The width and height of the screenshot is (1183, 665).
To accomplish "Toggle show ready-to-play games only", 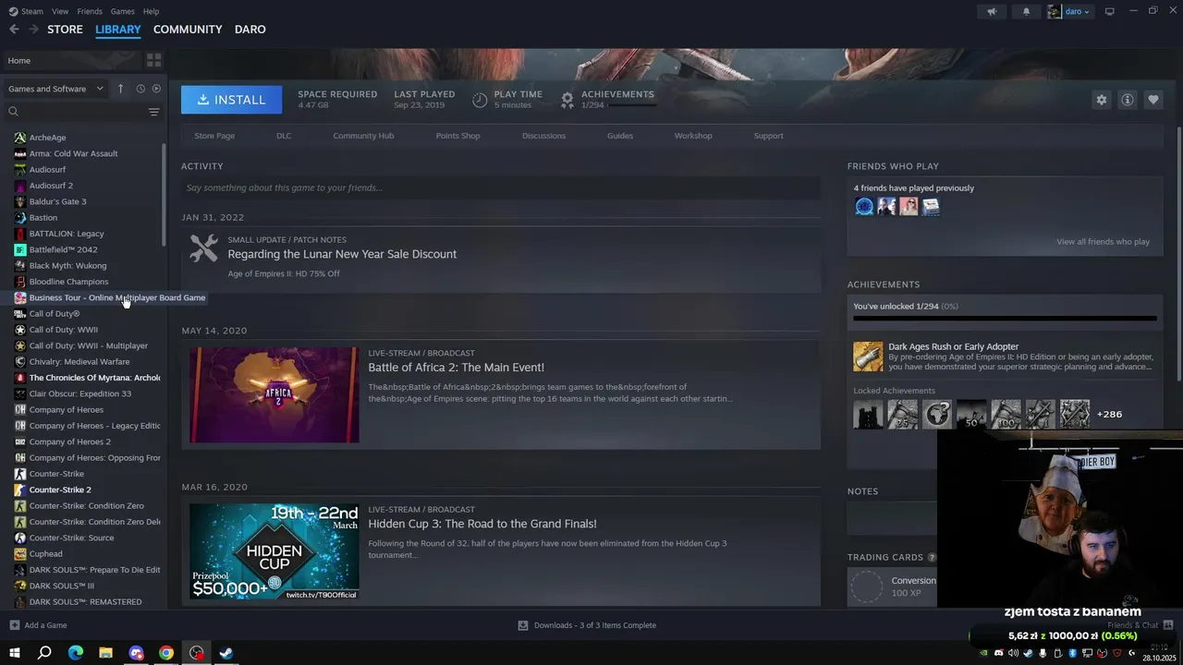I will coord(156,89).
